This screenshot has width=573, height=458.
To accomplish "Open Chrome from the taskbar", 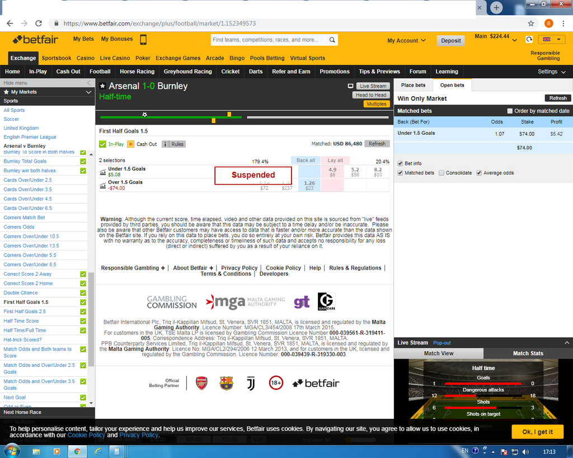I will 77,452.
